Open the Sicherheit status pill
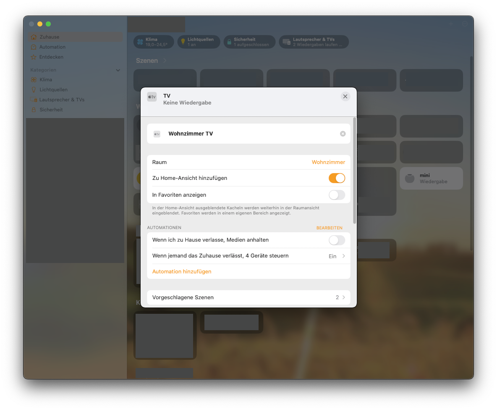The image size is (497, 410). 249,42
